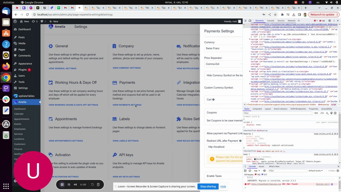Click View API Keys Settings link

click(126, 177)
